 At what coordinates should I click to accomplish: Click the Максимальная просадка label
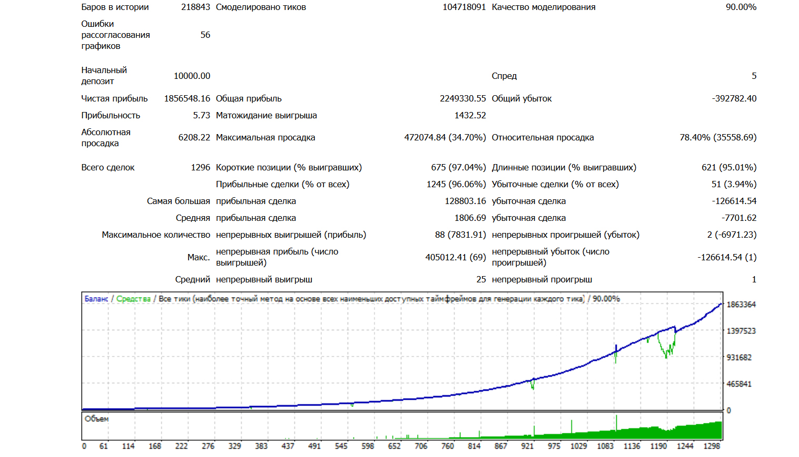pos(265,137)
